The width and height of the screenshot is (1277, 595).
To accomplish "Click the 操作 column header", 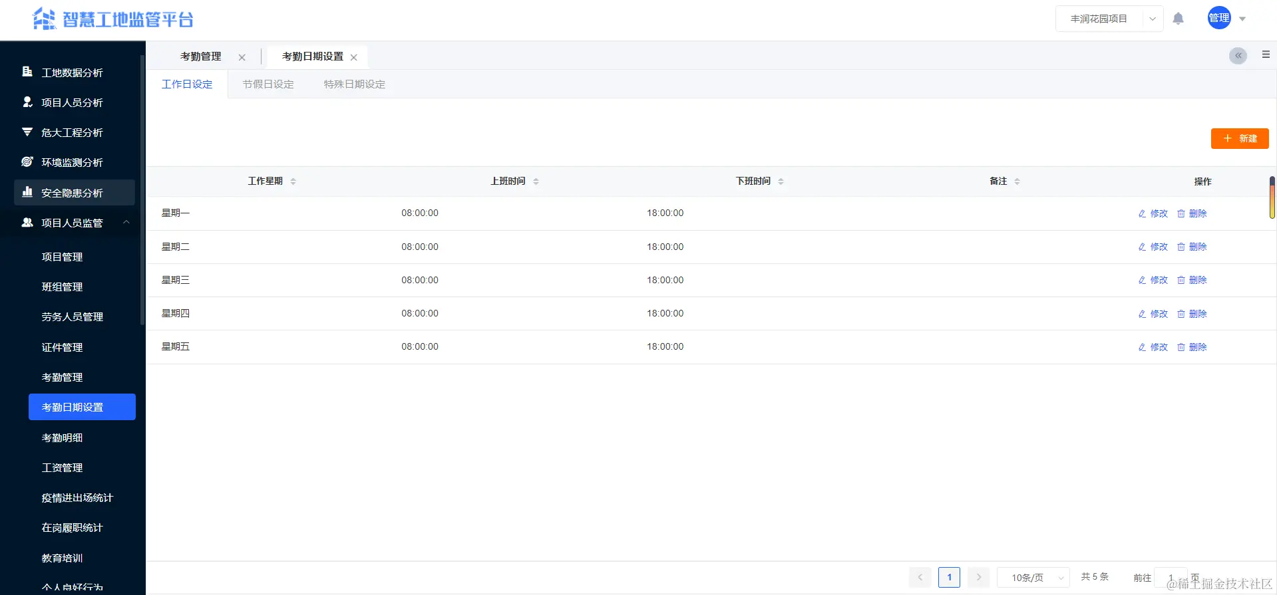I will click(1202, 181).
